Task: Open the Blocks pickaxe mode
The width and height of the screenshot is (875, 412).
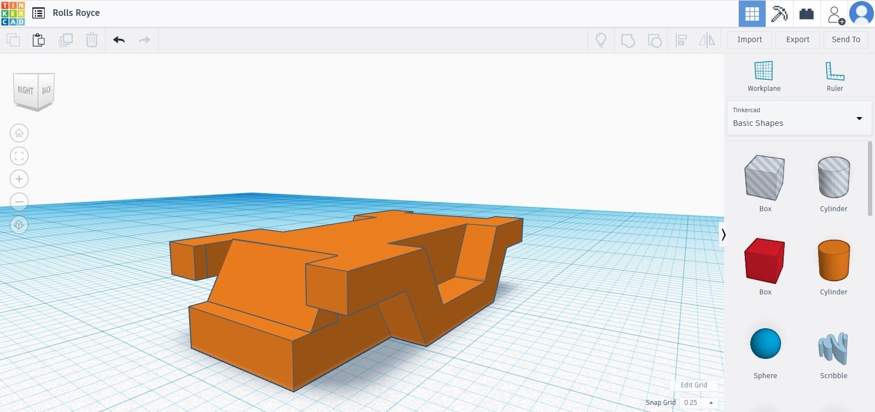Action: 779,14
